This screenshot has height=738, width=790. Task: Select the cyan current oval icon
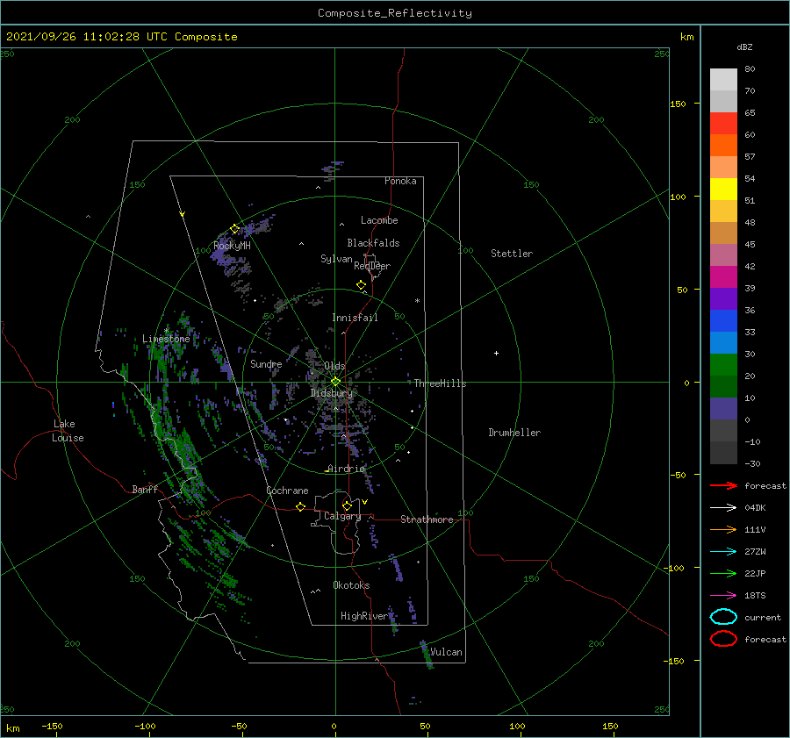(723, 617)
